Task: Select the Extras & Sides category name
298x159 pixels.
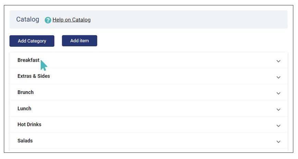Action: click(34, 76)
